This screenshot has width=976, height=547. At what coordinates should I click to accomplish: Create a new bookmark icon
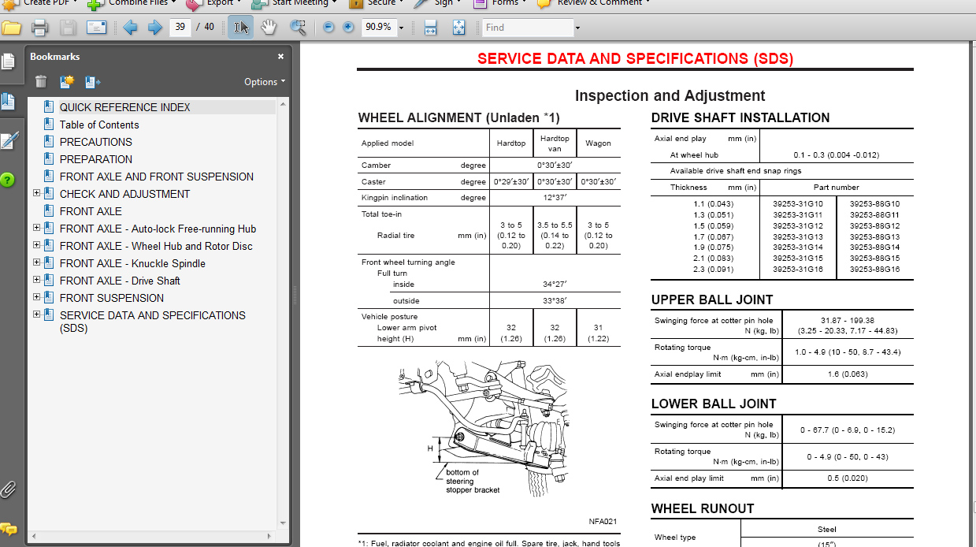67,81
